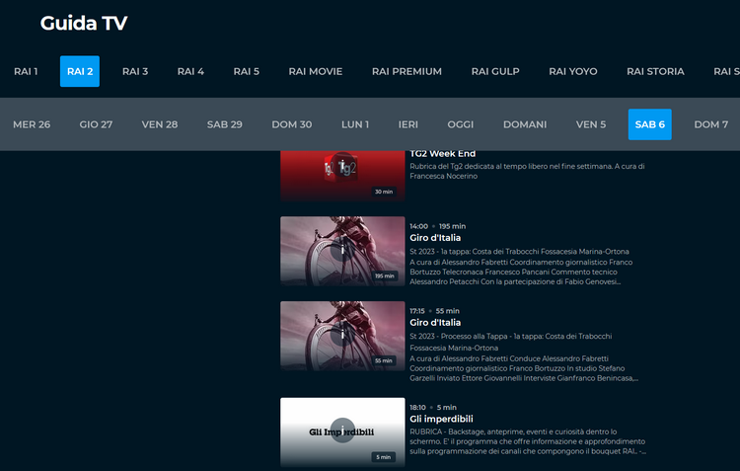Open info icon on Gli imperdibili thumbnail
740x471 pixels.
coord(342,431)
